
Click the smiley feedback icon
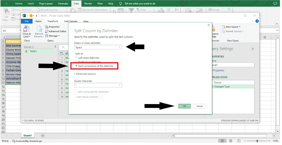point(31,16)
